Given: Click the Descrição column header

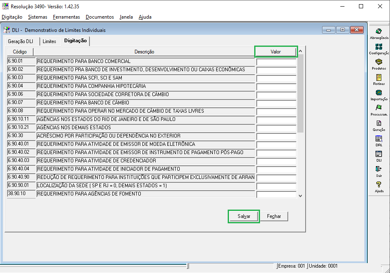Looking at the screenshot, I should point(144,52).
